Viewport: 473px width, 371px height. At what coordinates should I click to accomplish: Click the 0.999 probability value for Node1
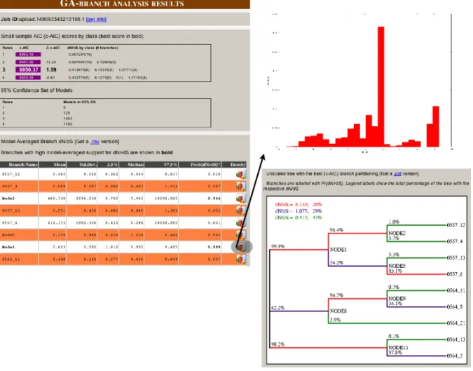tap(214, 248)
